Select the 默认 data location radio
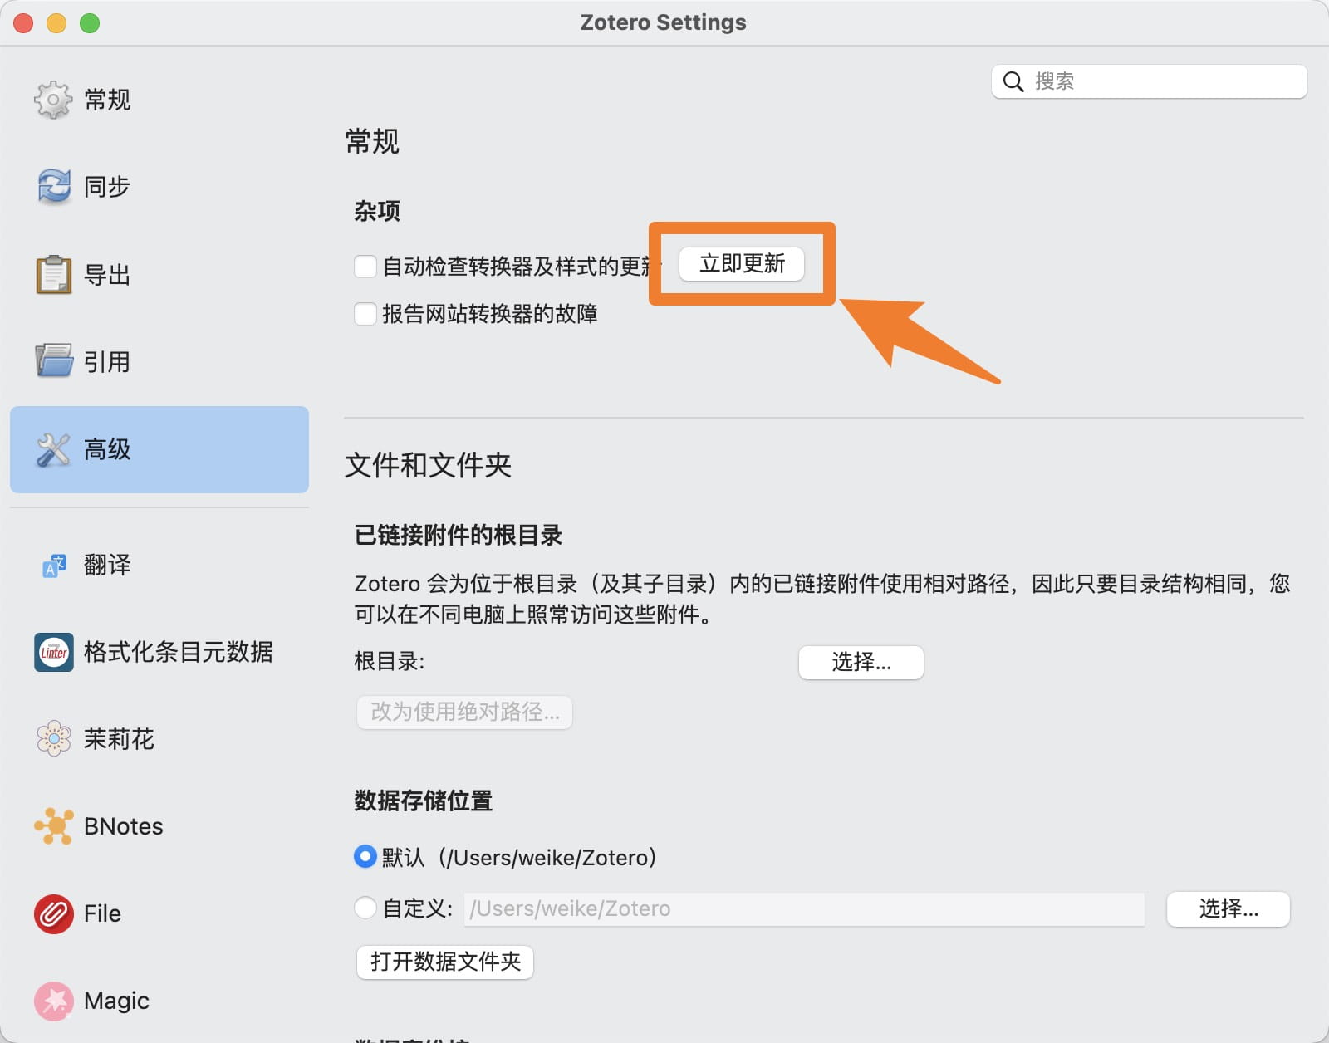1329x1043 pixels. click(365, 856)
